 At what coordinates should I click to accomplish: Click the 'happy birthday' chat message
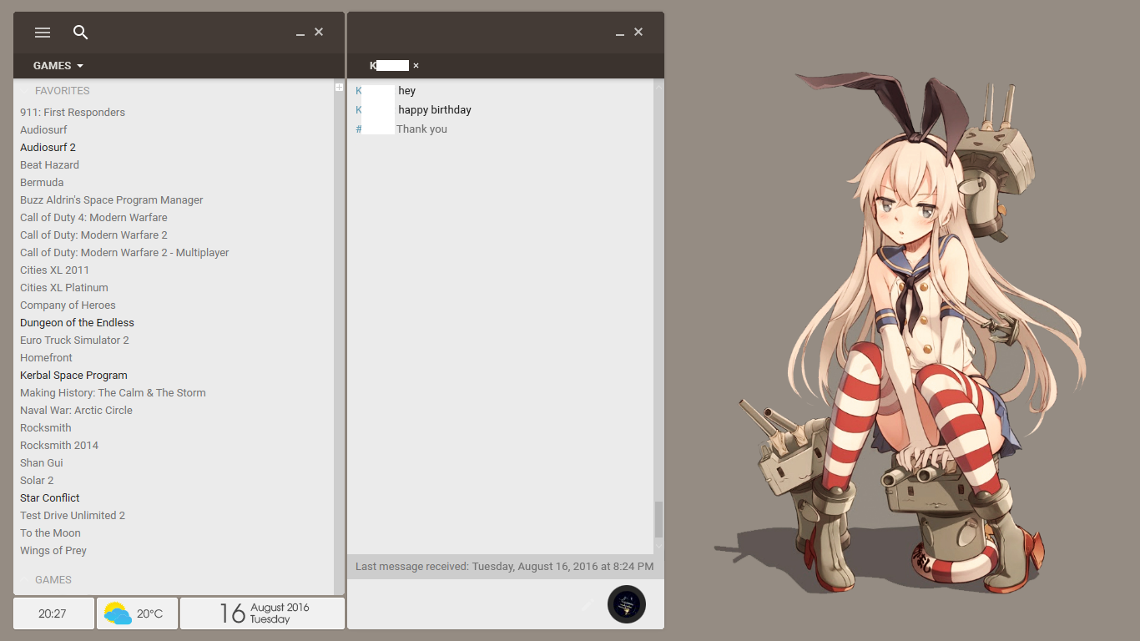pyautogui.click(x=435, y=110)
